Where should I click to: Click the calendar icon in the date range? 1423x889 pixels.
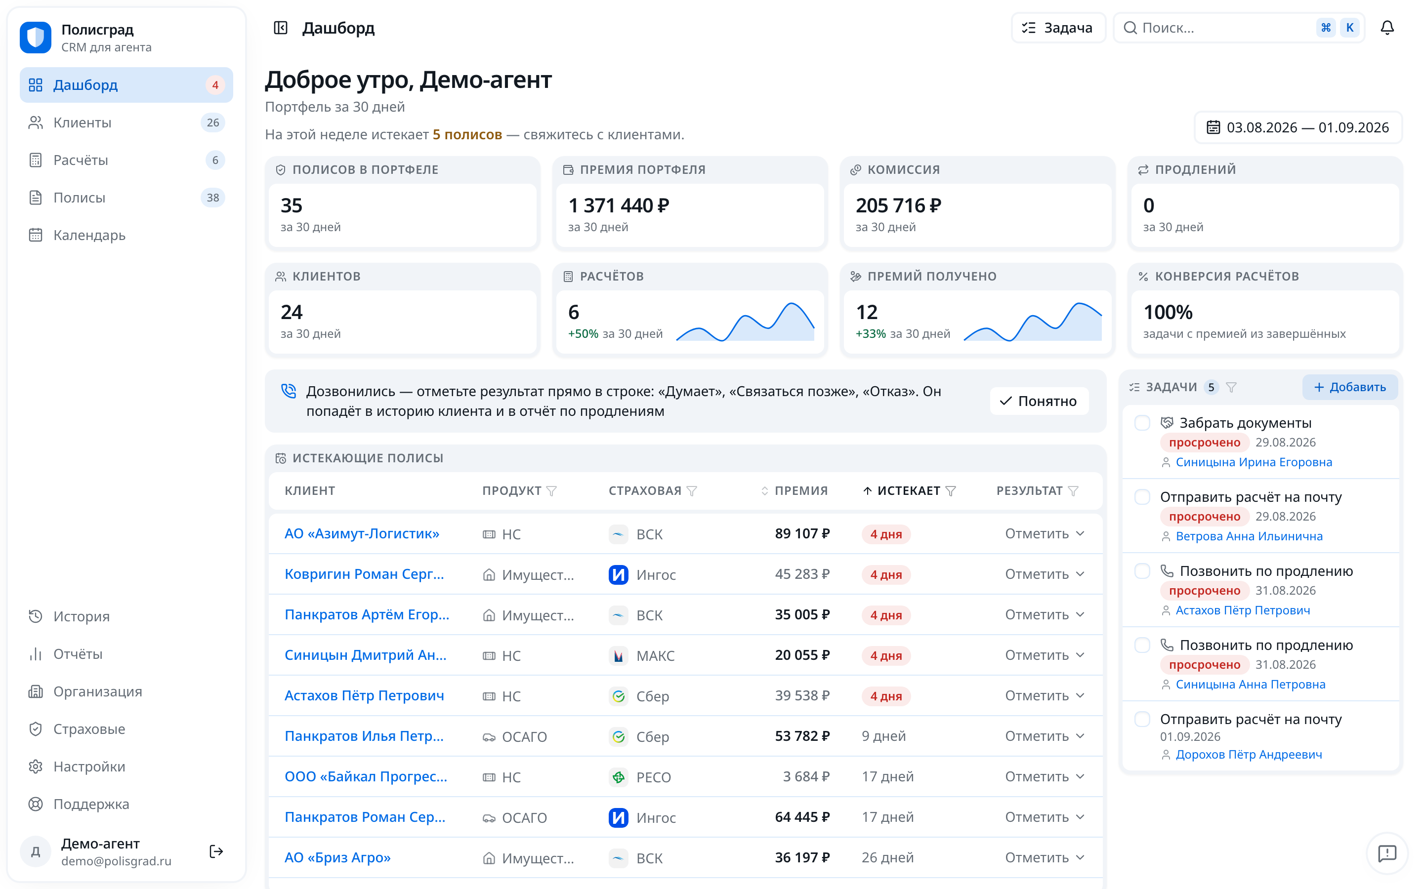coord(1213,127)
